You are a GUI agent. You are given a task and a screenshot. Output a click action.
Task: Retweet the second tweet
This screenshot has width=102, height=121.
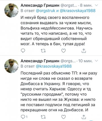[x=43, y=117]
